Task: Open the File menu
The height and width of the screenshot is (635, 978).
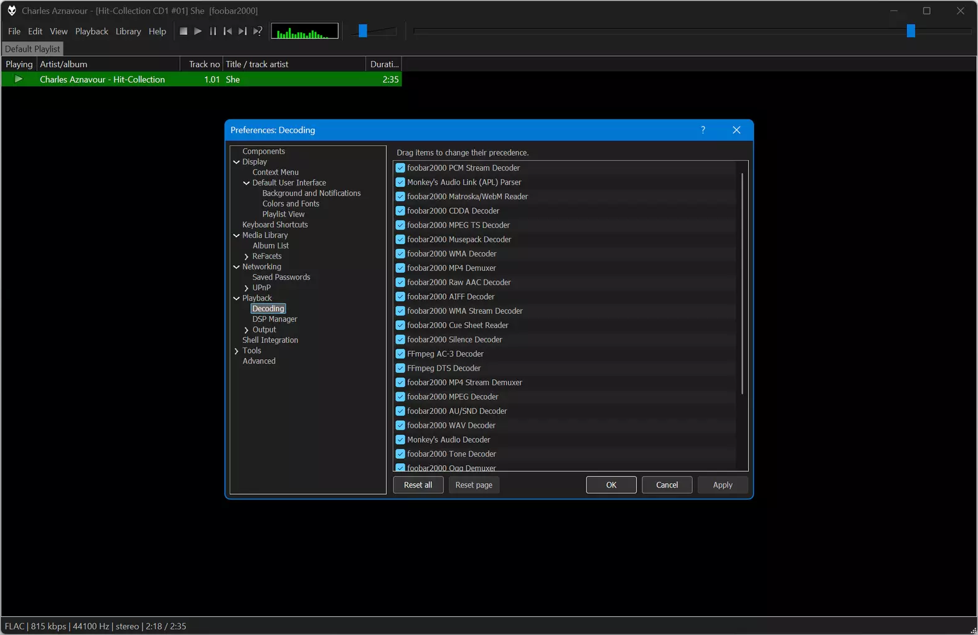Action: point(14,31)
